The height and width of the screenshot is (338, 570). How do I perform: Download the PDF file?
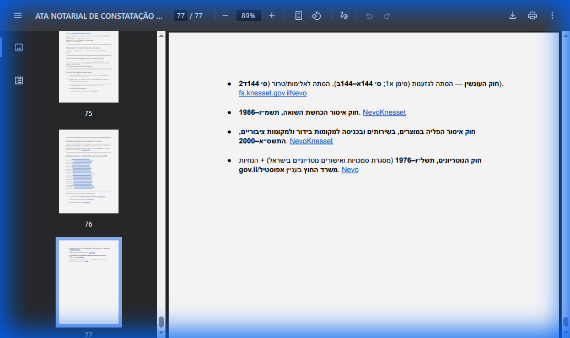pyautogui.click(x=513, y=15)
